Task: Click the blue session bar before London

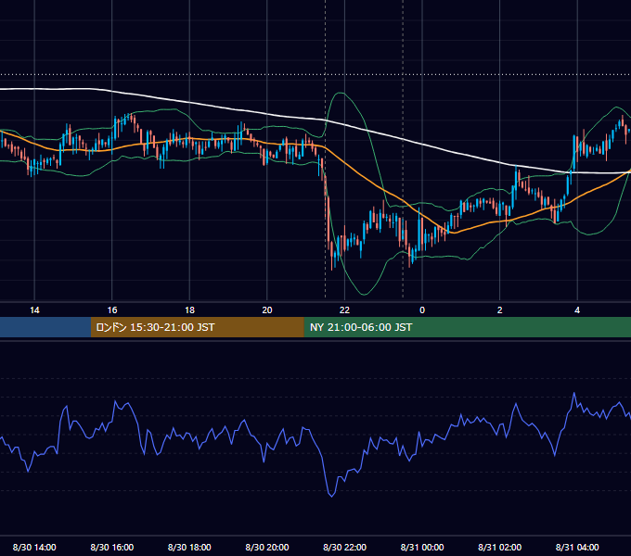Action: (45, 327)
